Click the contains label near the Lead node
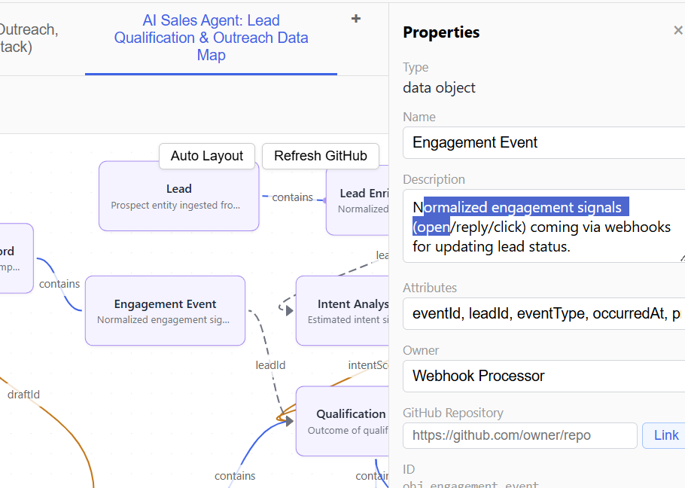The image size is (685, 488). [294, 197]
